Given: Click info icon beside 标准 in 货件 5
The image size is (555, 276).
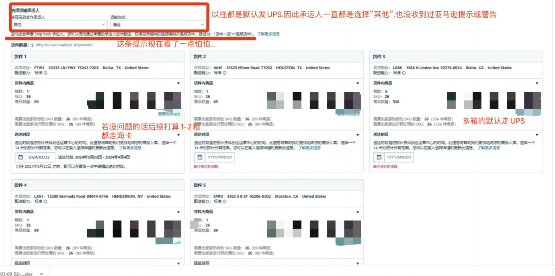Looking at the screenshot, I should [x=225, y=201].
